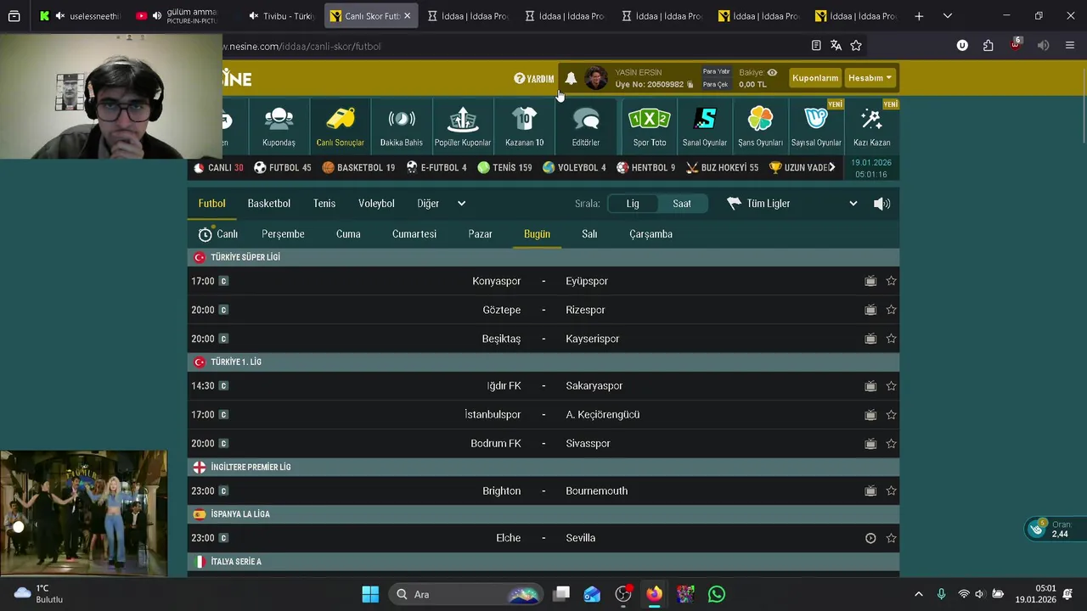Screen dimensions: 1087x611
Task: Open the Hesabım dropdown
Action: coord(870,78)
